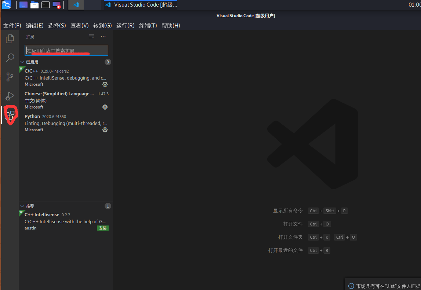Click the notification message about .list files
Image resolution: width=421 pixels, height=290 pixels.
388,286
